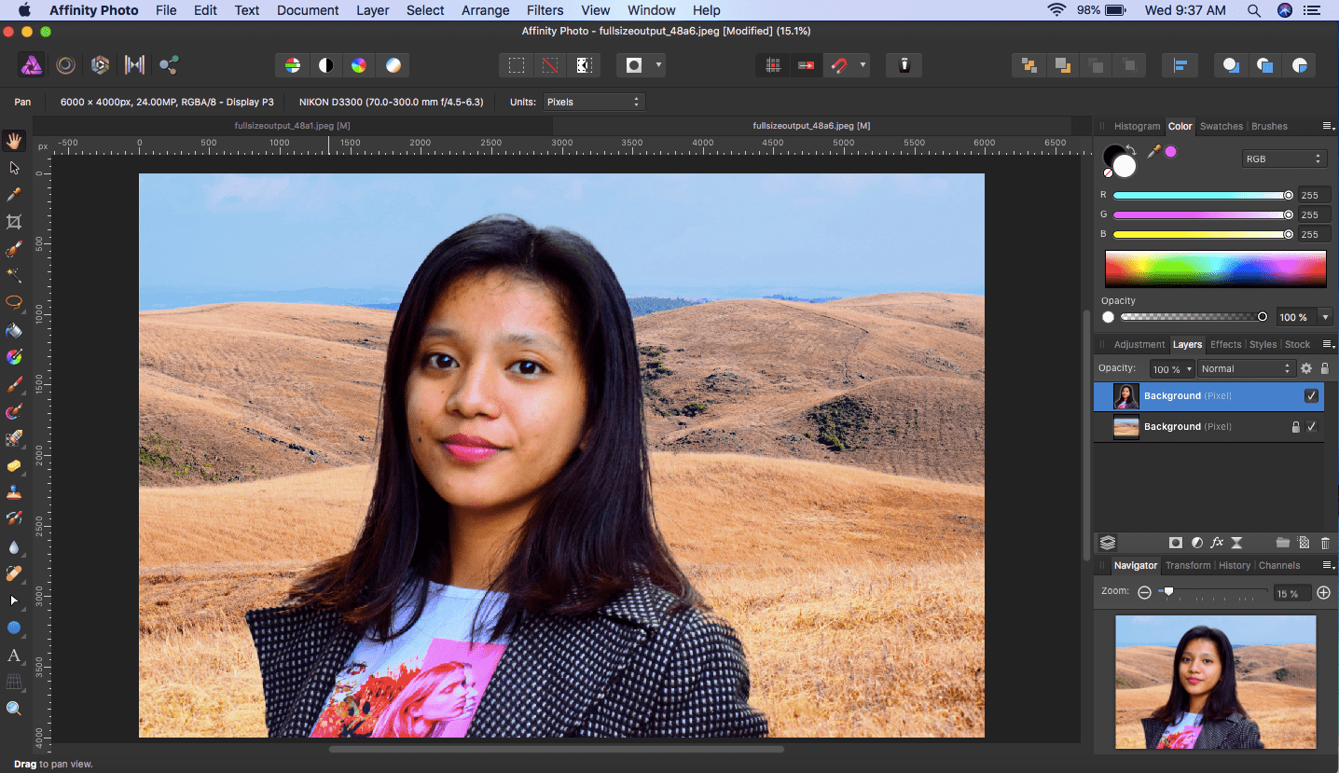1339x773 pixels.
Task: Open the RGB color model dropdown
Action: 1283,159
